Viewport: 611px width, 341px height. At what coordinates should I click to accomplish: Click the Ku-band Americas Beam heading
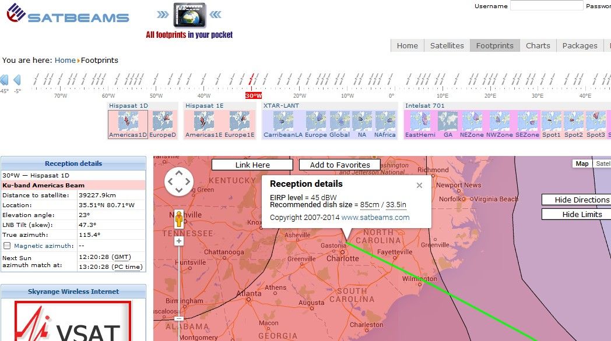click(43, 186)
